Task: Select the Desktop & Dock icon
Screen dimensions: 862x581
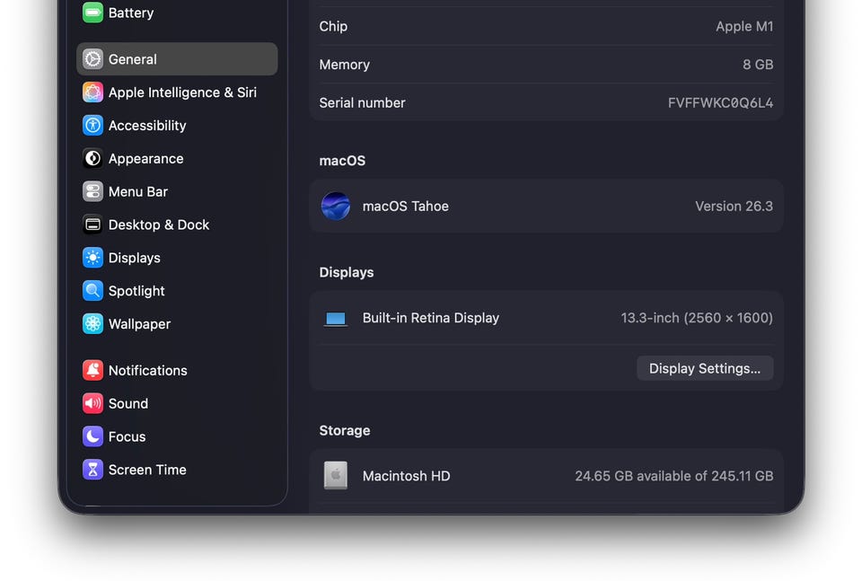Action: click(x=92, y=225)
